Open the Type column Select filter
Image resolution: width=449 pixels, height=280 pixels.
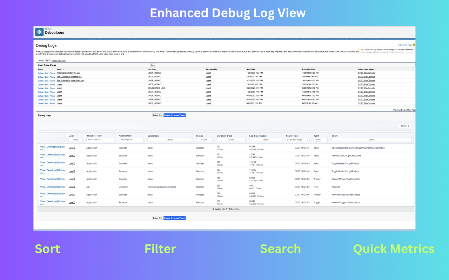coord(321,140)
